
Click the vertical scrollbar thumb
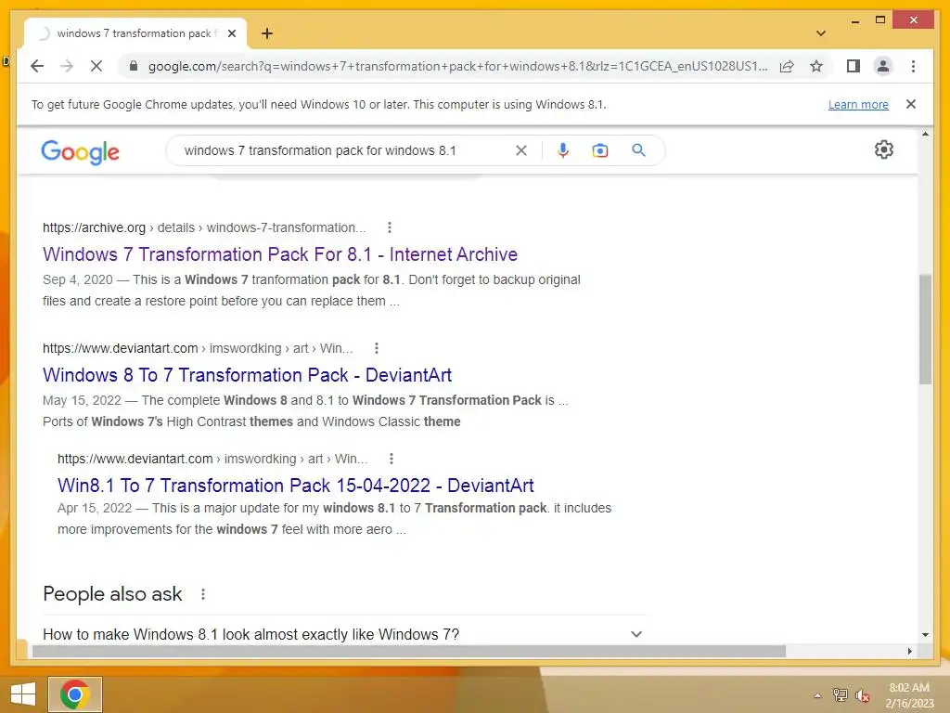pyautogui.click(x=925, y=330)
